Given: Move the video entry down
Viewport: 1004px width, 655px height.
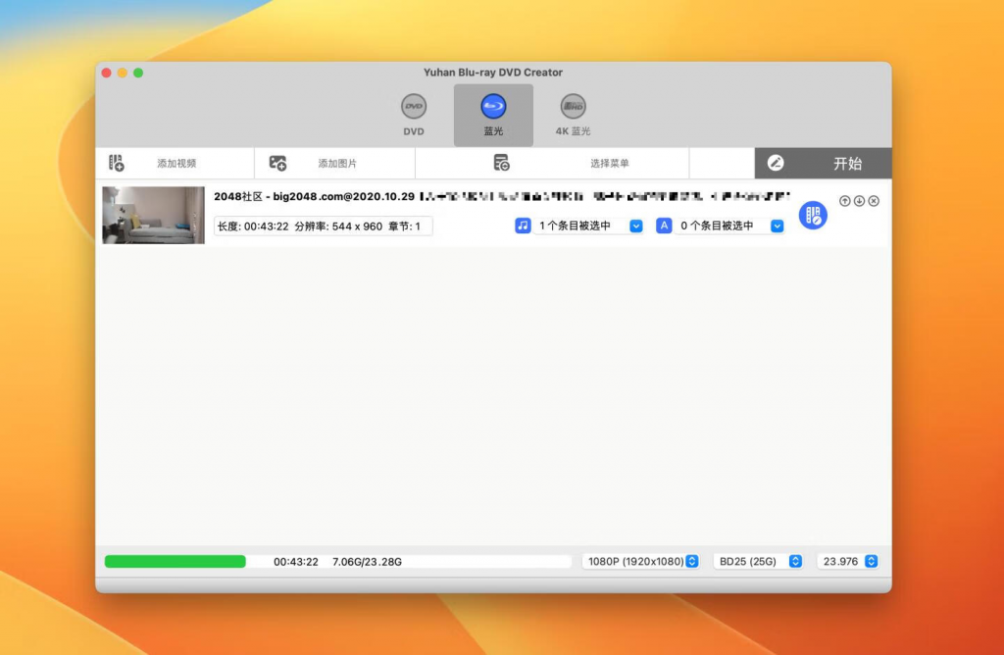Looking at the screenshot, I should click(x=857, y=200).
